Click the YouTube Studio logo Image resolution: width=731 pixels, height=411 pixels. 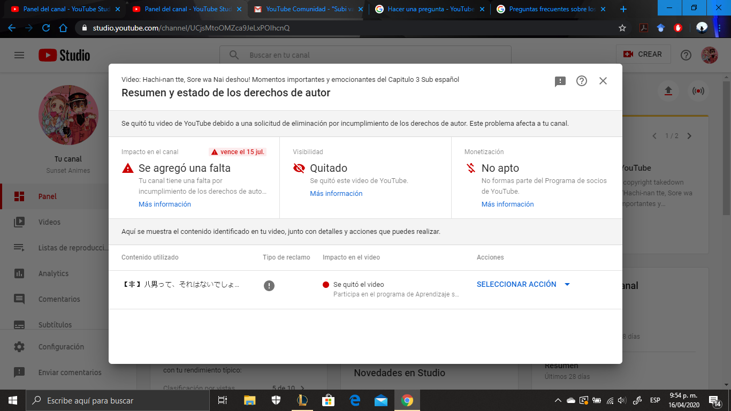[64, 55]
